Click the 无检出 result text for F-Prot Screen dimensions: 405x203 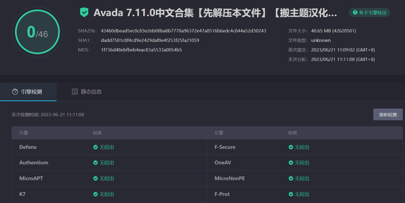[302, 194]
